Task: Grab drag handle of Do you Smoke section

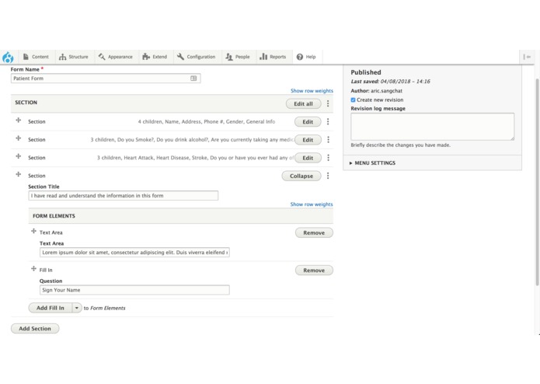Action: click(19, 138)
